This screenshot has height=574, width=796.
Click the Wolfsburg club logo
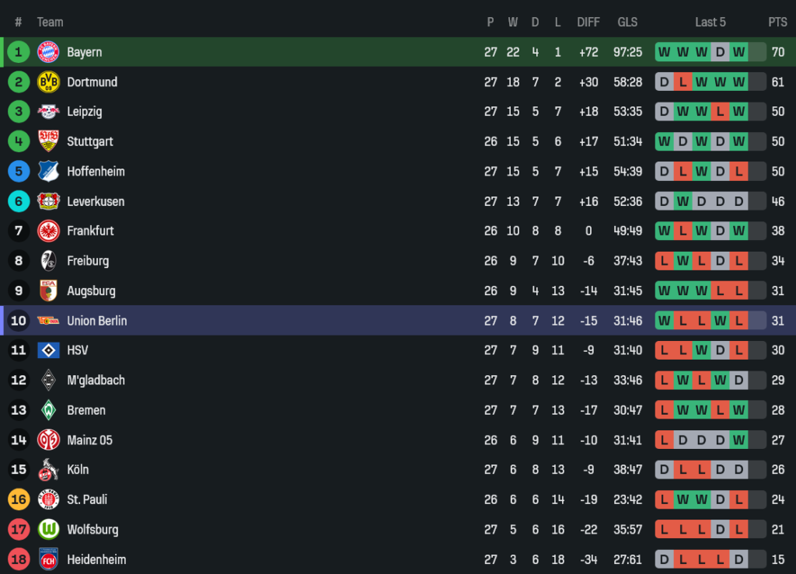(48, 530)
